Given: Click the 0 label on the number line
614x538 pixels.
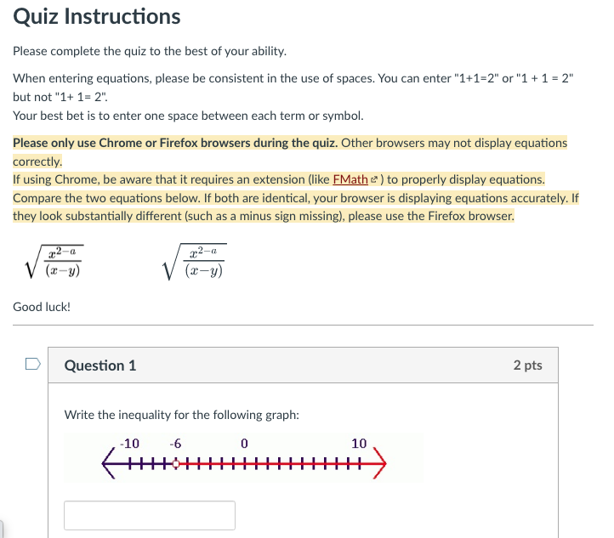Looking at the screenshot, I should [x=244, y=444].
